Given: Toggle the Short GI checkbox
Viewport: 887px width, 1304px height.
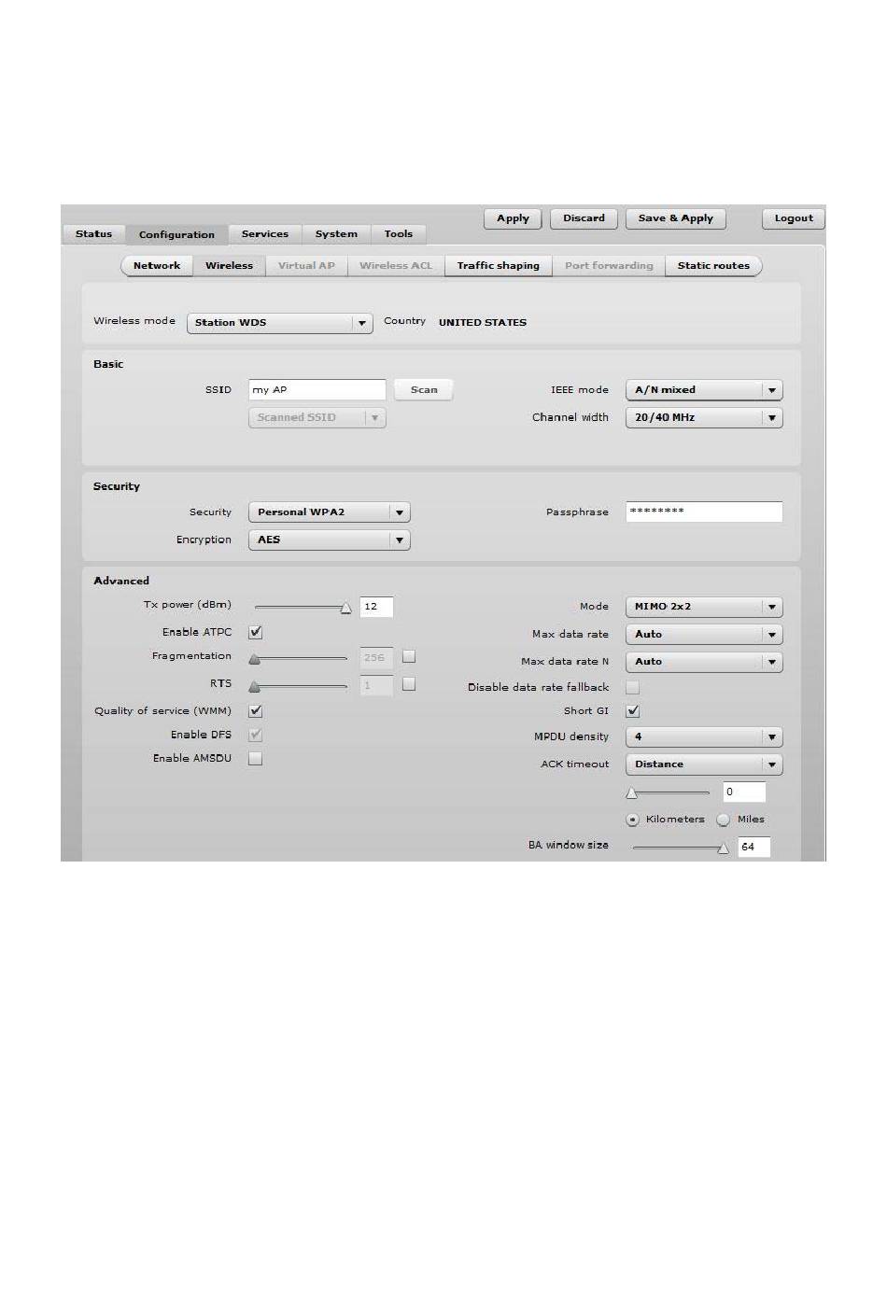Looking at the screenshot, I should click(x=632, y=711).
